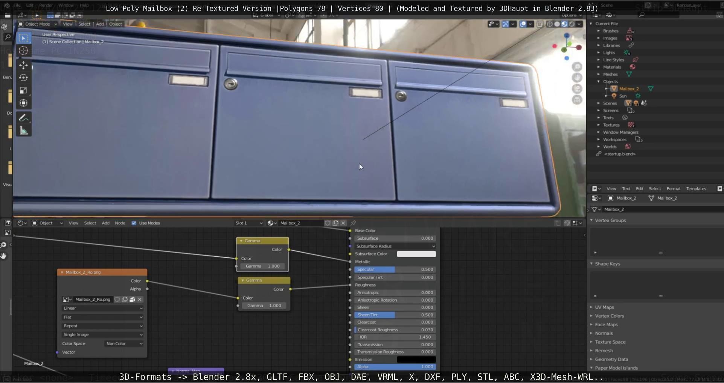Open the text editor Templates menu
The height and width of the screenshot is (383, 724).
coord(696,189)
